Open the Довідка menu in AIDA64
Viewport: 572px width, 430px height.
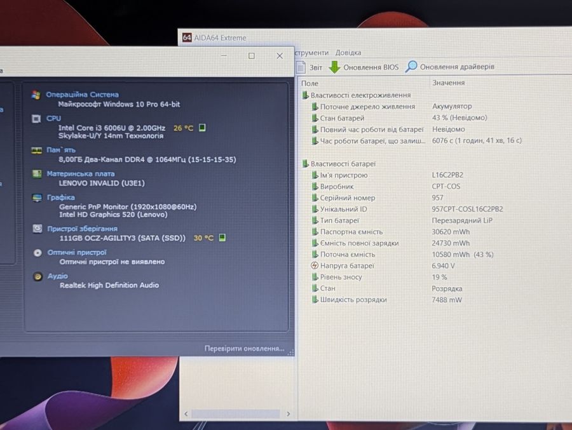[x=348, y=53]
